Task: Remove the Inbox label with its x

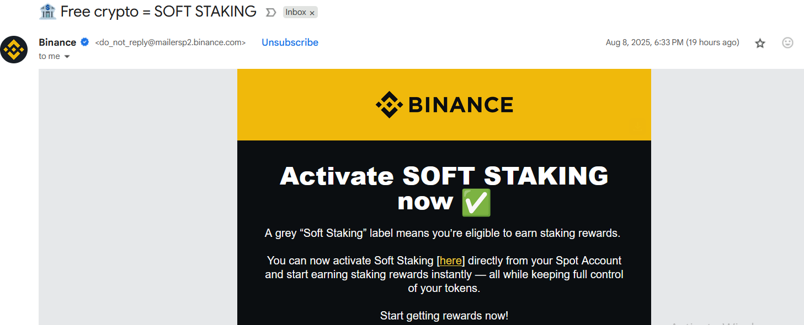Action: (x=312, y=13)
